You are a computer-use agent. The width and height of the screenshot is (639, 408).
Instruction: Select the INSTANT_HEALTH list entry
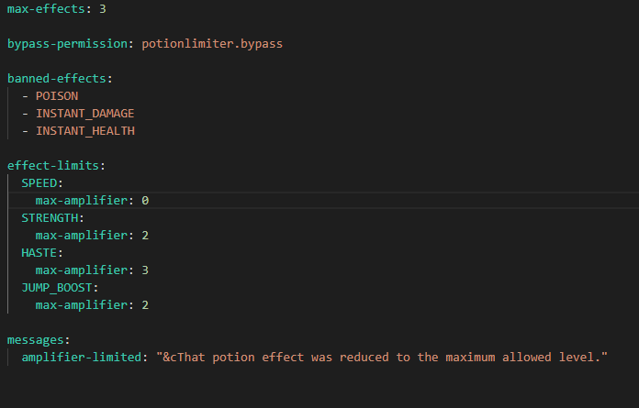point(85,131)
